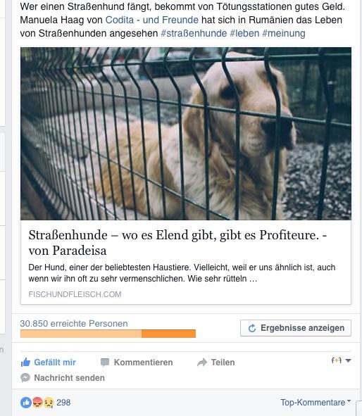Click the refresh icon in Ergebnisse anzeigen

click(x=252, y=328)
